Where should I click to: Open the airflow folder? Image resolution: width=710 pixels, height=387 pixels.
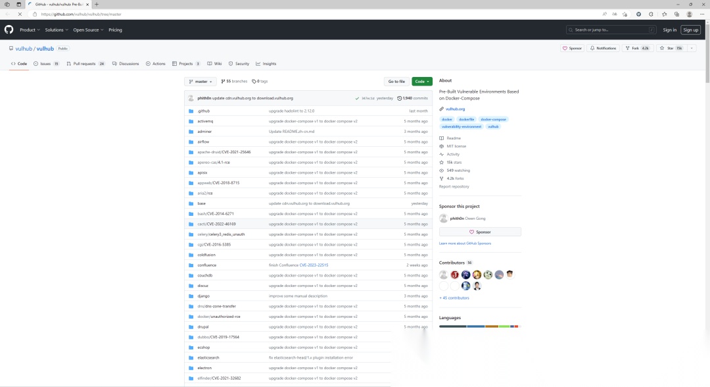tap(203, 142)
